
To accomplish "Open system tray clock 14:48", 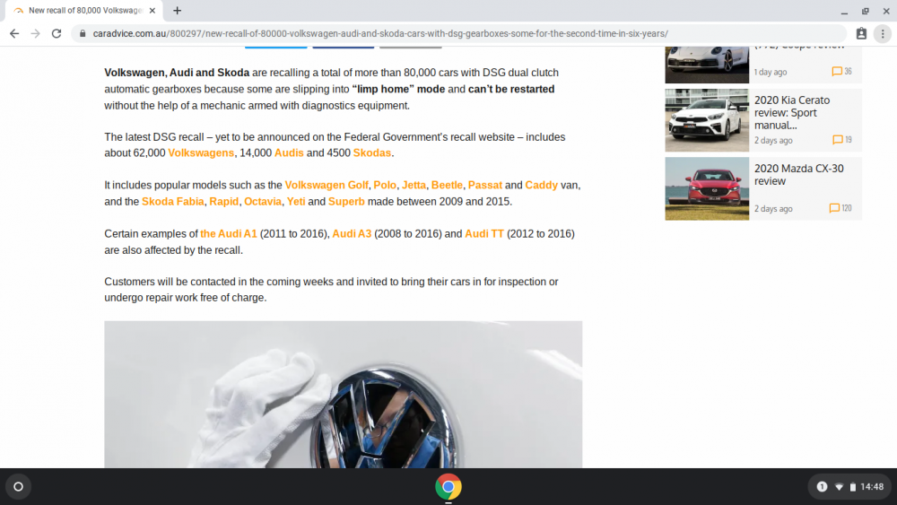I will tap(872, 487).
